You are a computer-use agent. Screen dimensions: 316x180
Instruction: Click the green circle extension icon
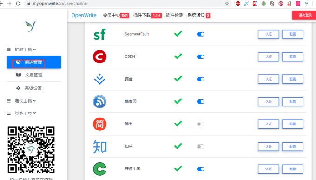pos(263,3)
